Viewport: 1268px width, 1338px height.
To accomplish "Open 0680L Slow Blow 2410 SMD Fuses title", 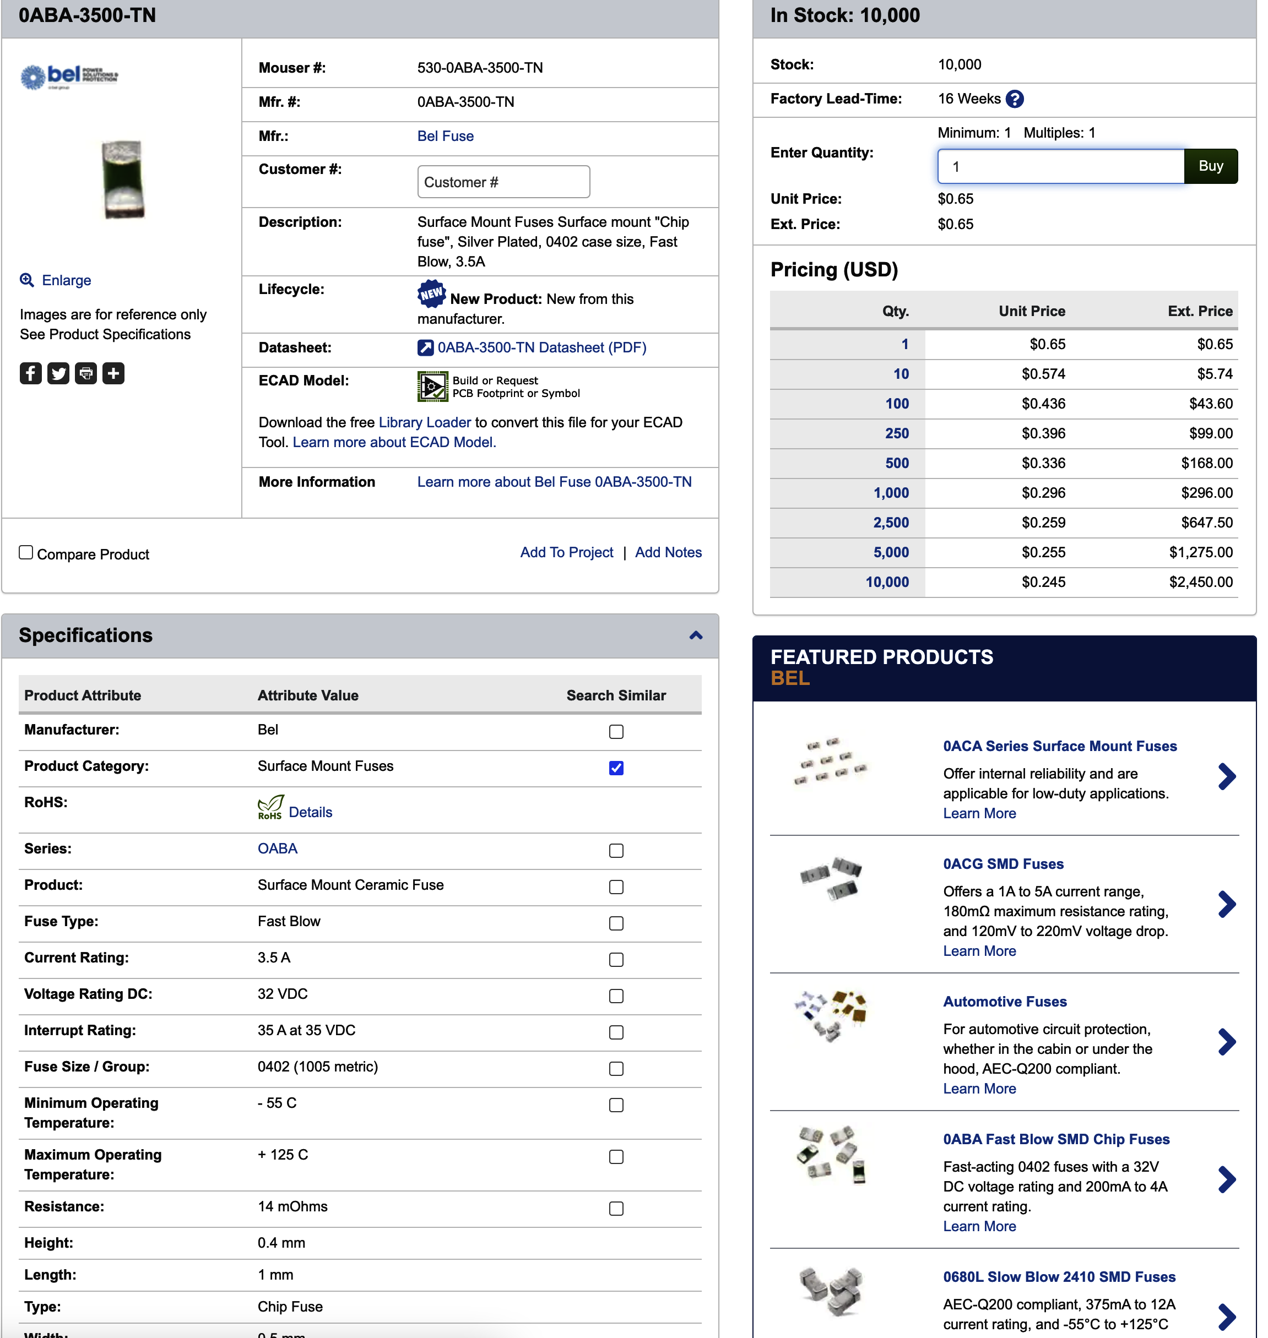I will click(x=1059, y=1277).
